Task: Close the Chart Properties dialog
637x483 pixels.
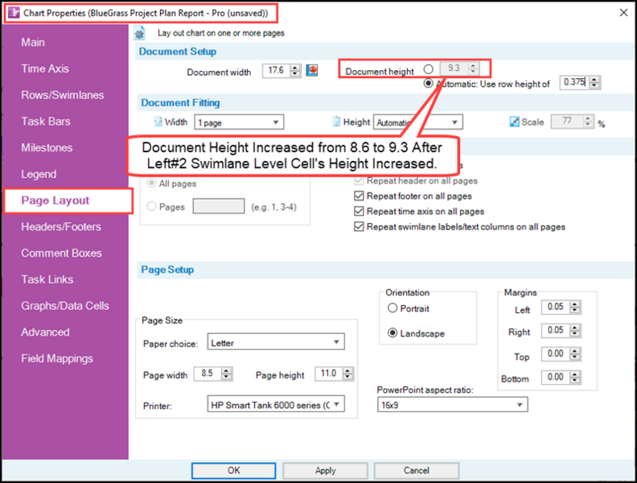Action: pos(623,13)
